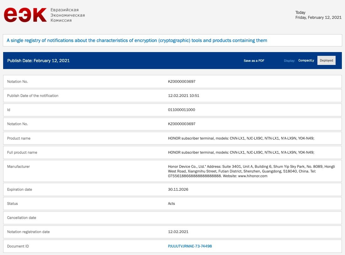345x255 pixels.
Task: Click the red EEC logo
Action: click(x=25, y=15)
